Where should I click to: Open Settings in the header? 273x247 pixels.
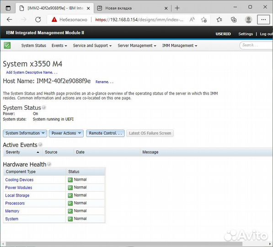click(246, 34)
